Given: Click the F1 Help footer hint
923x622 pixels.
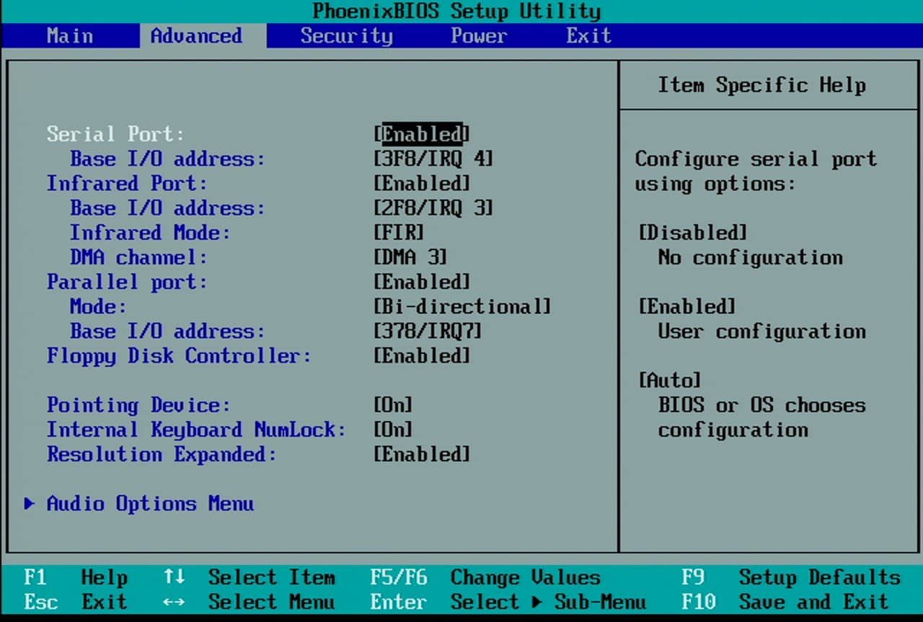Looking at the screenshot, I should 76,577.
